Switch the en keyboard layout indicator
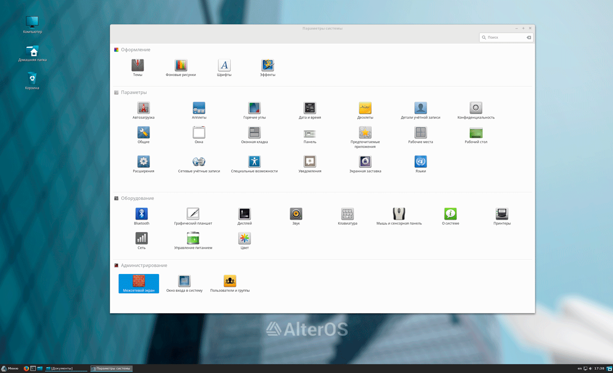 (x=580, y=368)
